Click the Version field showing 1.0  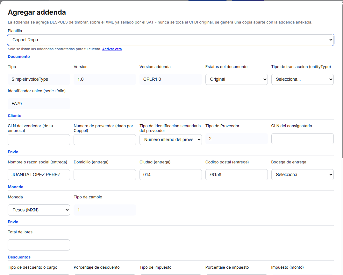coord(105,79)
